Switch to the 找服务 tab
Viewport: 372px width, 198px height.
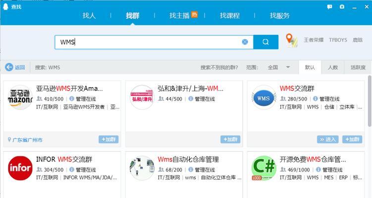click(x=280, y=16)
